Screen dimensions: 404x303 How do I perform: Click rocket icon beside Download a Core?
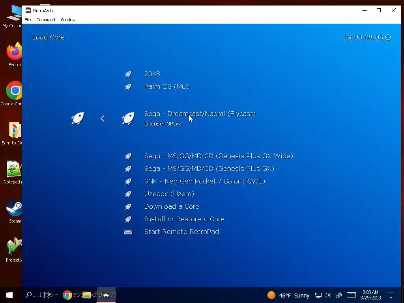128,207
